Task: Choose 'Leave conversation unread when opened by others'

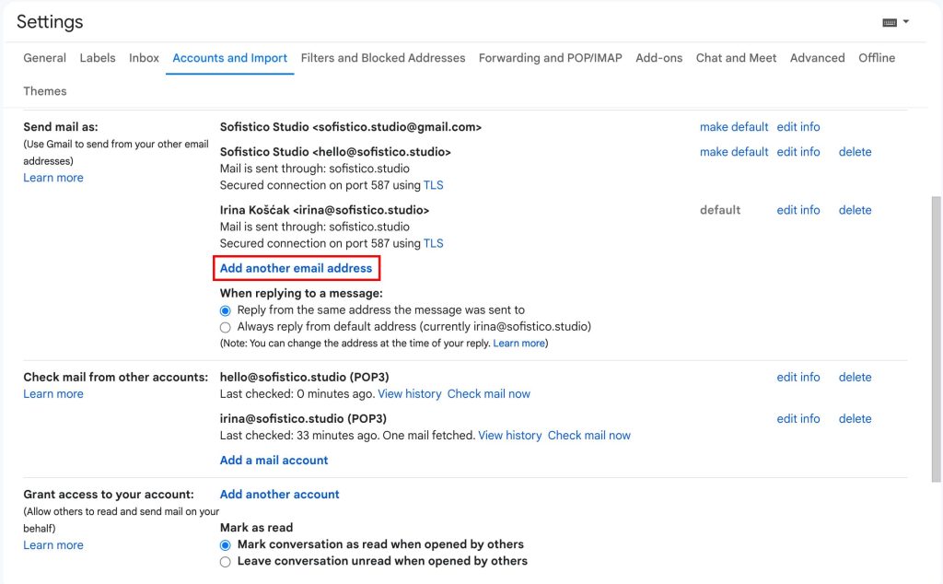Action: click(226, 562)
